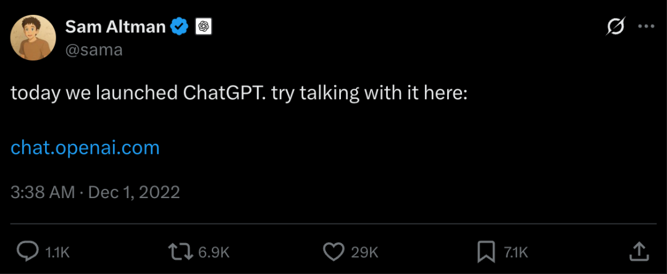Open the @sama handle profile

tap(93, 50)
